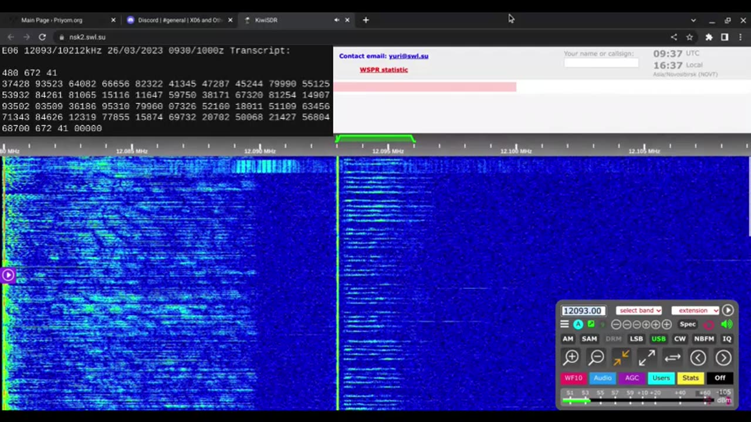Mute audio with the green speaker icon

(x=726, y=324)
